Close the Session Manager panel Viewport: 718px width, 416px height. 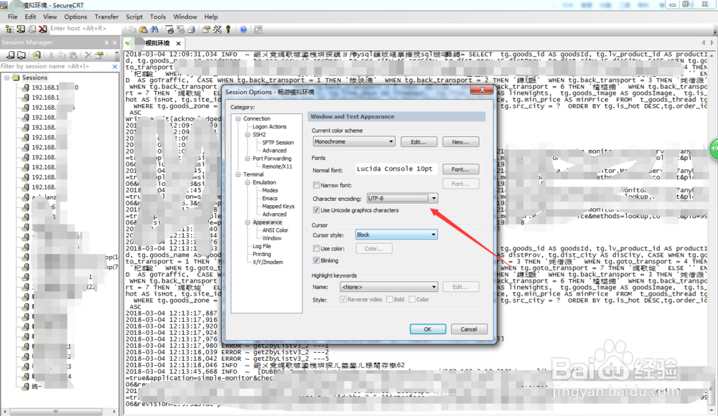point(114,42)
